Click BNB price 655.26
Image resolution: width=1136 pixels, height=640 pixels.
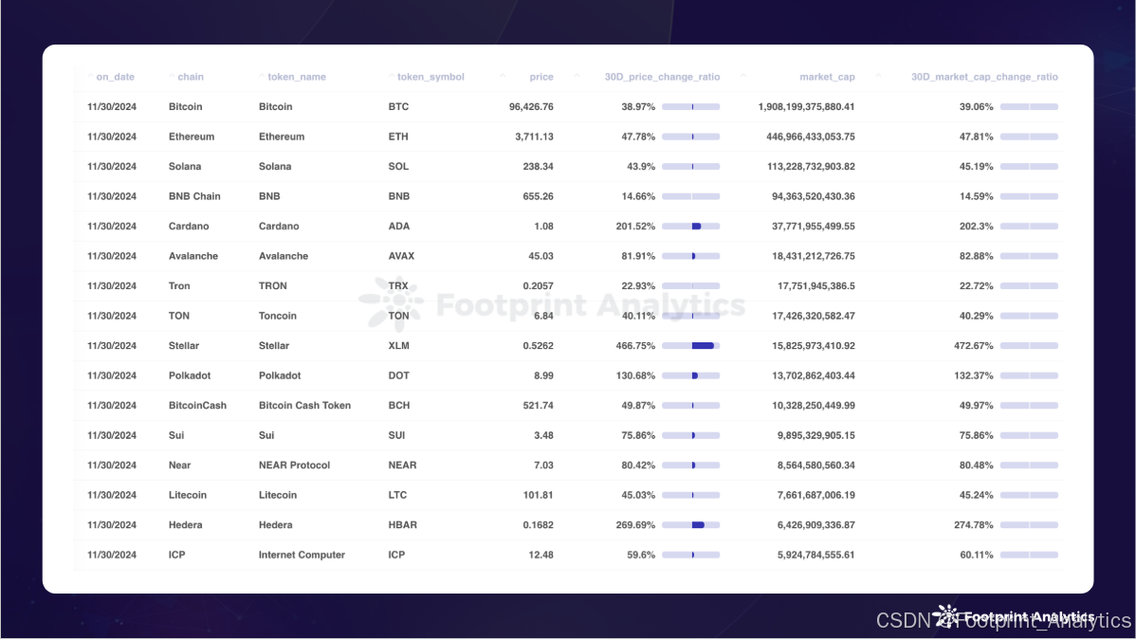pyautogui.click(x=538, y=196)
